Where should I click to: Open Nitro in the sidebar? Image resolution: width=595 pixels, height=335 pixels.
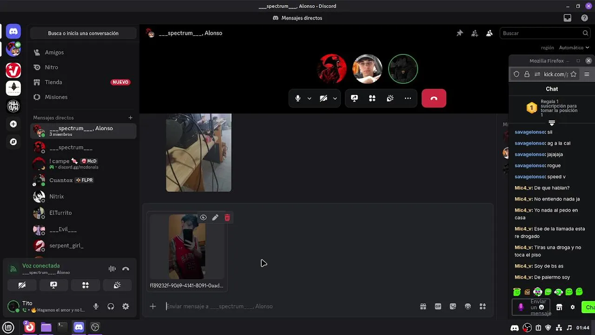83,67
